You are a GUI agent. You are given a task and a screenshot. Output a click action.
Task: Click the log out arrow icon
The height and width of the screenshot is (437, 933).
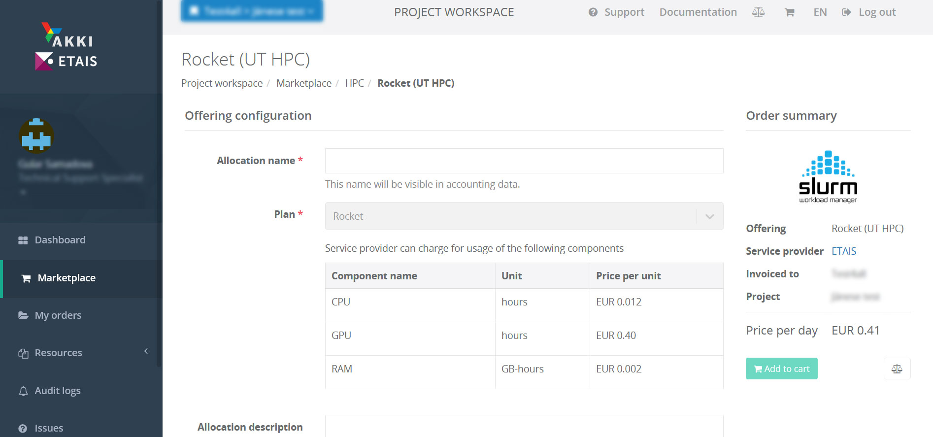tap(846, 12)
